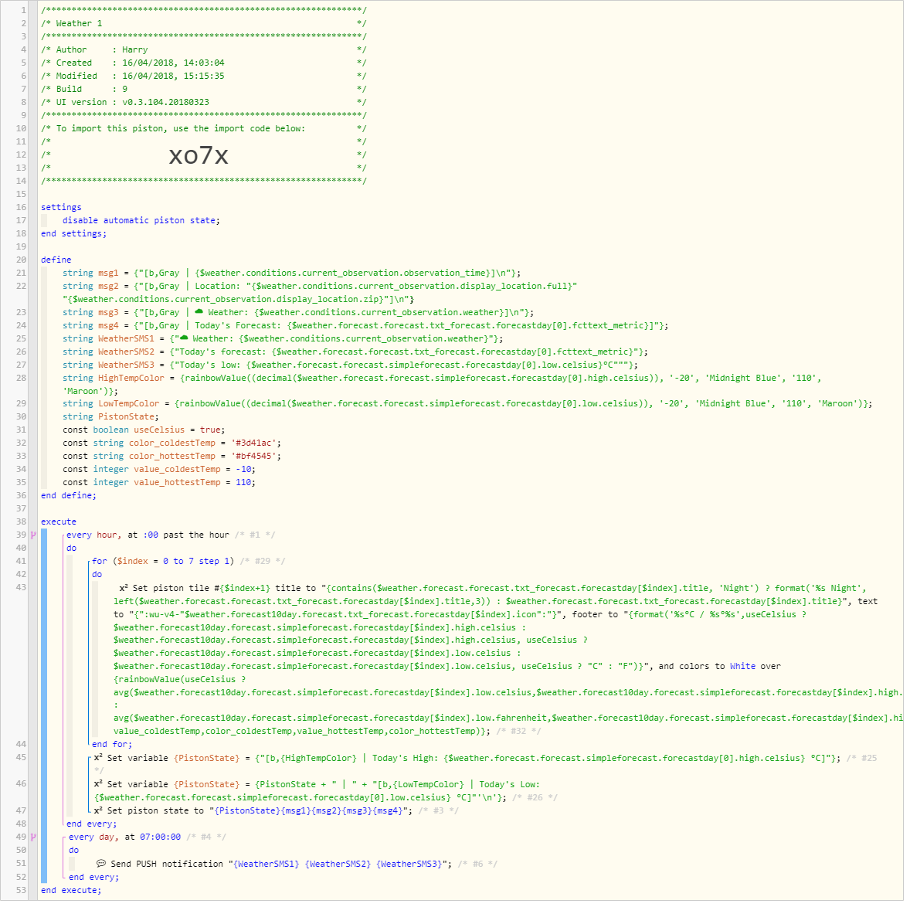
Task: Click the 'end for;' line
Action: (112, 746)
